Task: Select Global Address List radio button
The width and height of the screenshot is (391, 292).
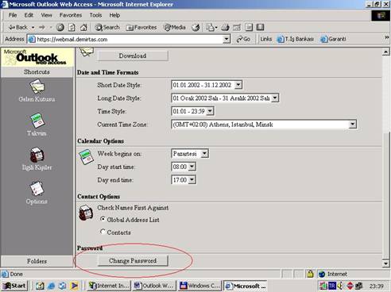Action: (x=103, y=219)
